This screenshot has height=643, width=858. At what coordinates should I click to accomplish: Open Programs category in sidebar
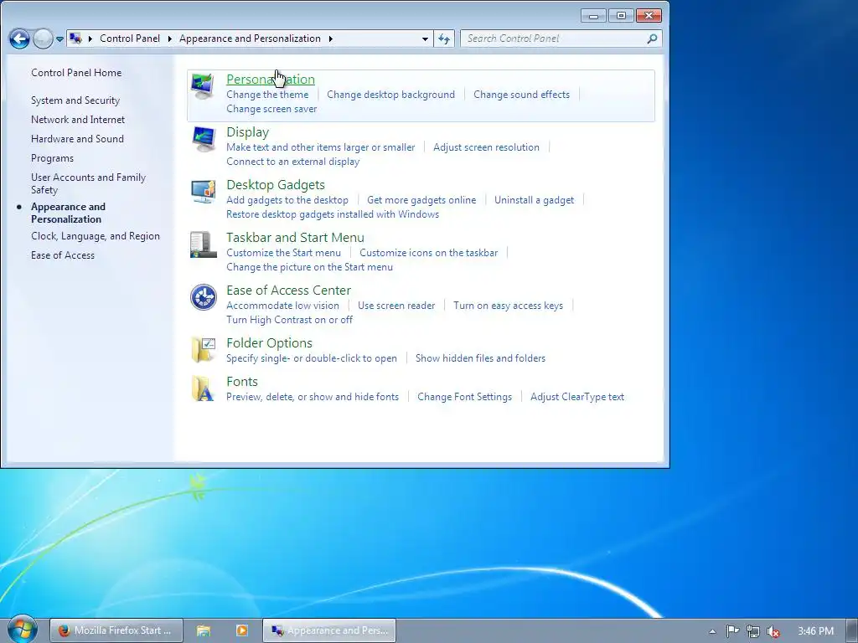(x=52, y=158)
